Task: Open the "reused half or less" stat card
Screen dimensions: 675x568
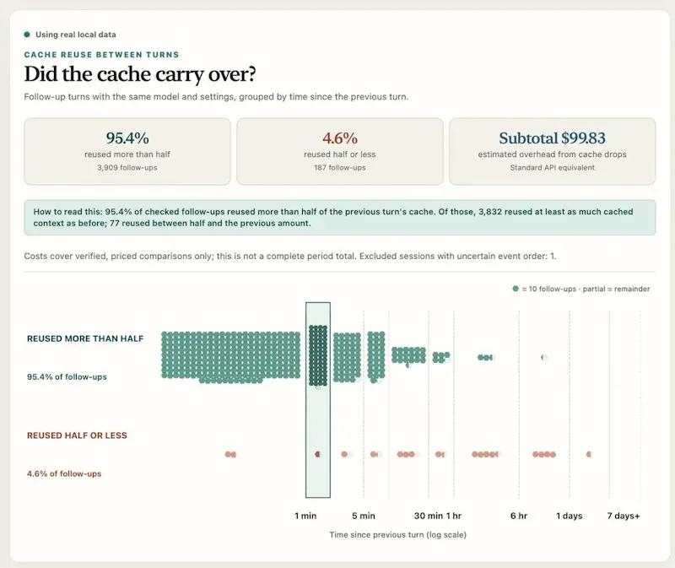Action: pos(340,152)
